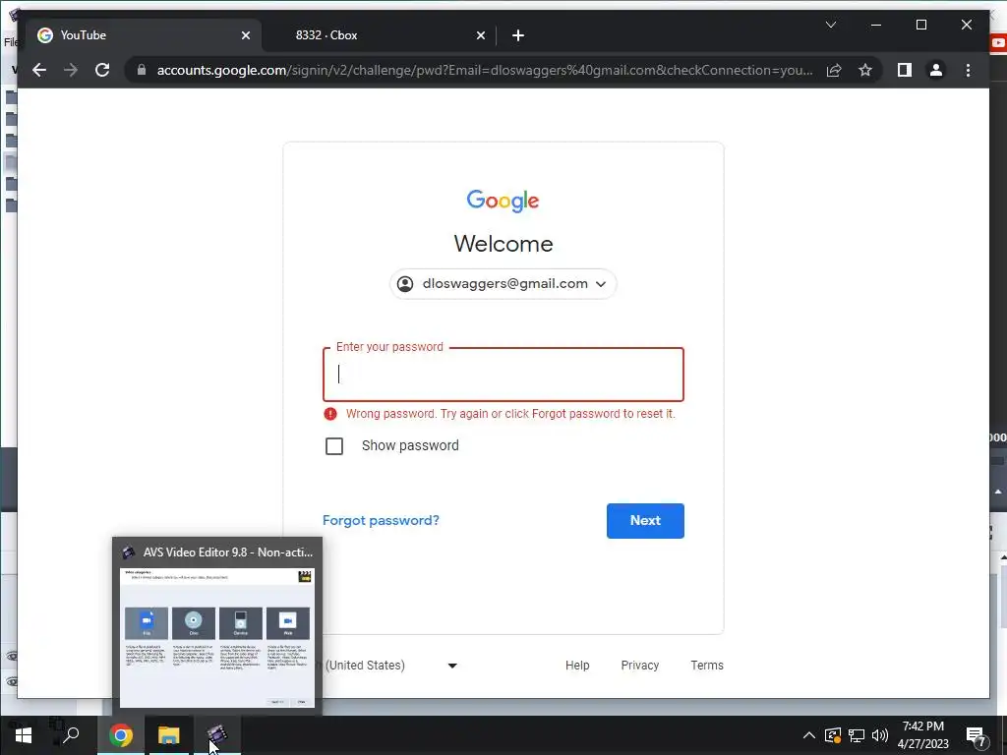Click the blue Next button
The height and width of the screenshot is (755, 1007).
coord(645,521)
